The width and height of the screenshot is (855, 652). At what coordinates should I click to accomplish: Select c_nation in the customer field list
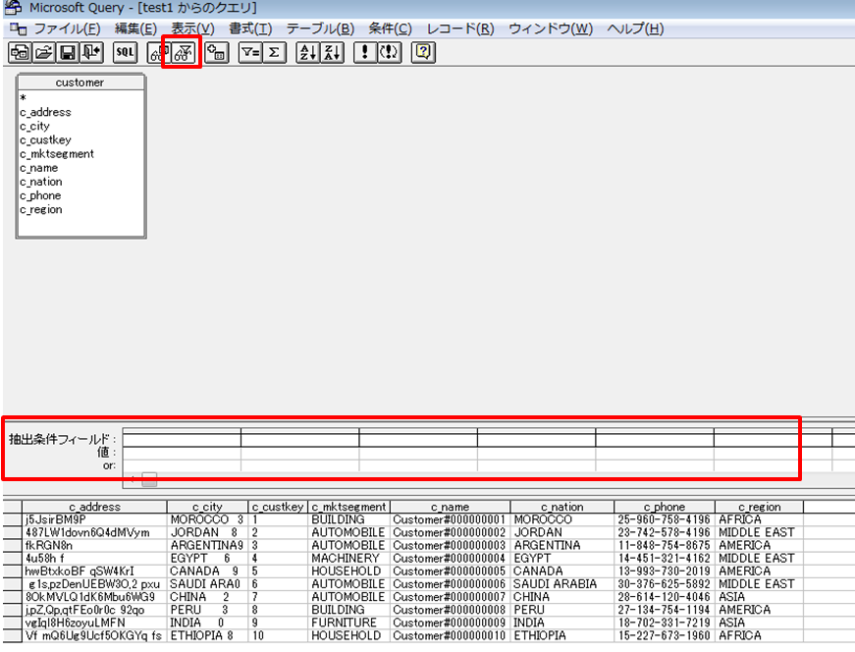(x=41, y=182)
